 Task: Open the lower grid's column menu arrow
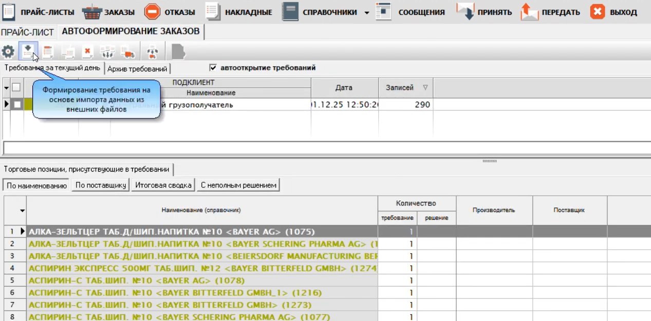tap(23, 211)
